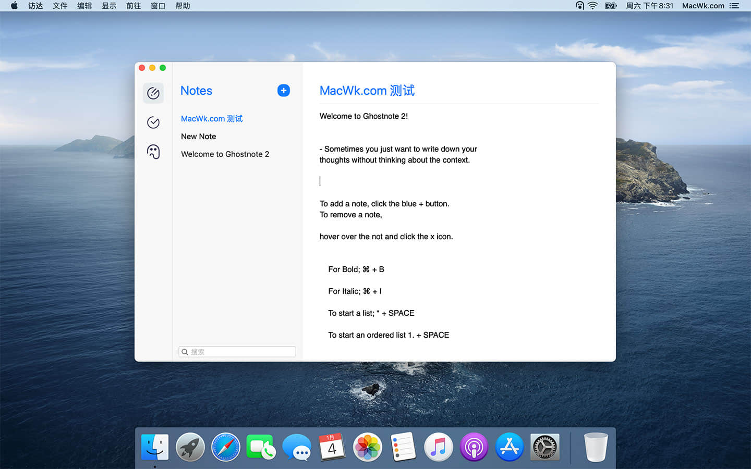The width and height of the screenshot is (751, 469).
Task: Click the 搜索 search field
Action: 237,351
